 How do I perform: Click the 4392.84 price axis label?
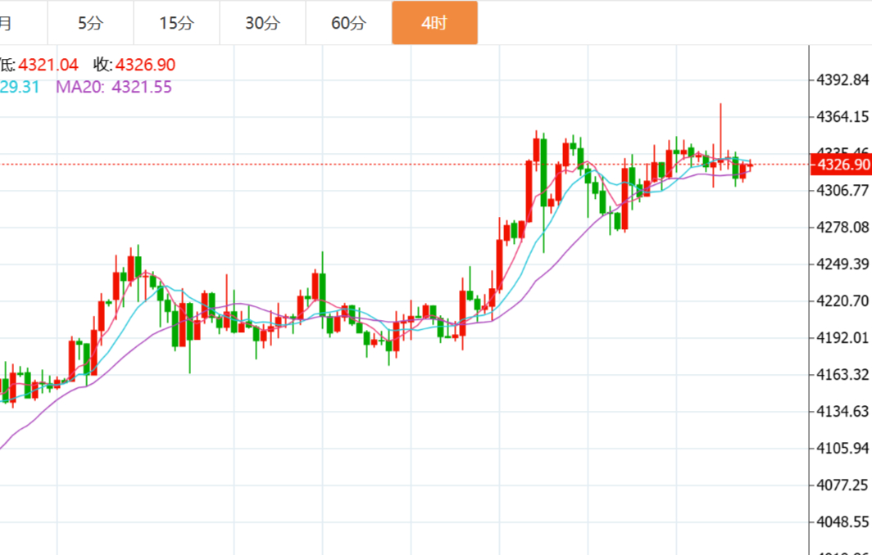pos(842,79)
